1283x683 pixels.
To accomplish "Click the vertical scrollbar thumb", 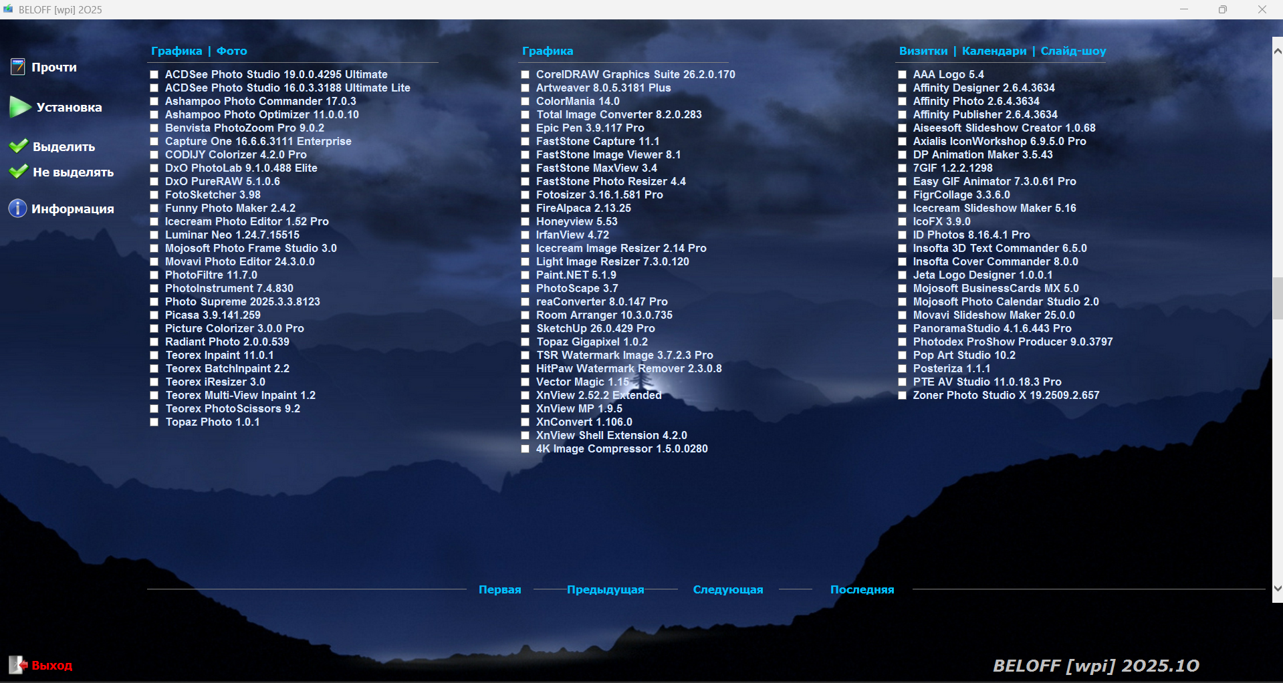I will 1277,299.
